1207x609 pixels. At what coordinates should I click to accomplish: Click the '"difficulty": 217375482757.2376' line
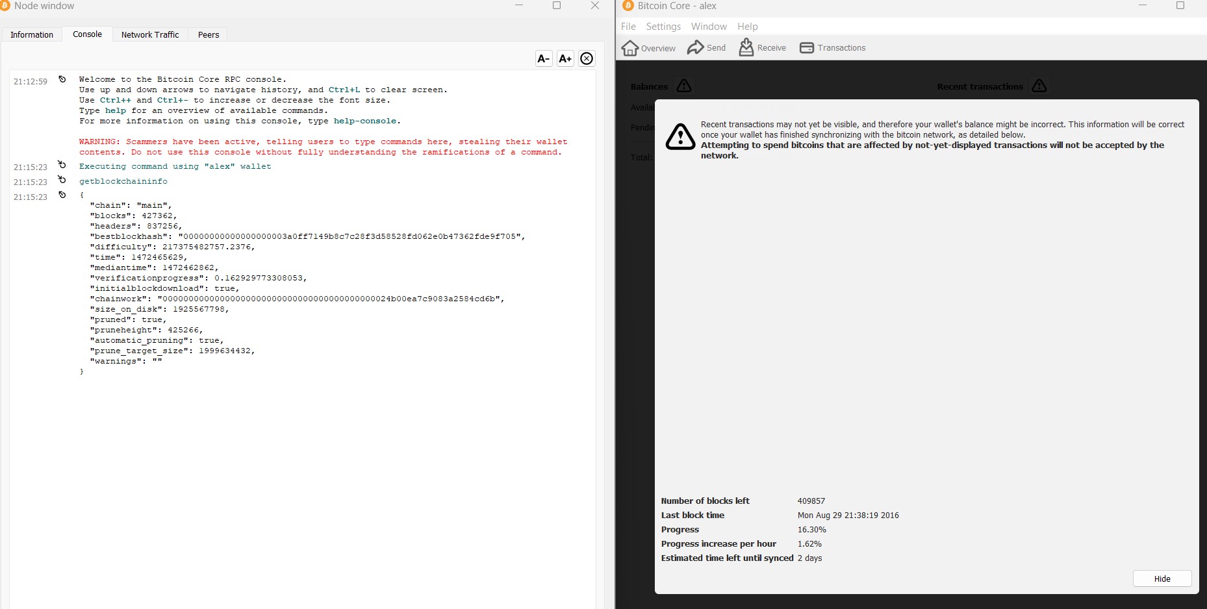(x=173, y=247)
